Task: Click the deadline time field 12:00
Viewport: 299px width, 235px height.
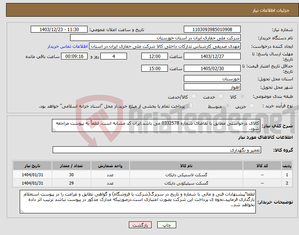Action: pyautogui.click(x=155, y=56)
